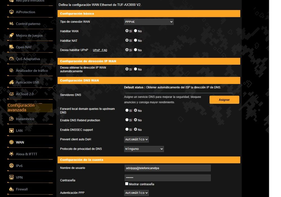281x197 pixels.
Task: Open AiCloud 2.0 cloud icon
Action: [11, 94]
